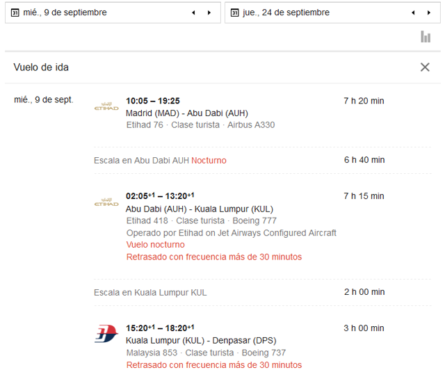This screenshot has width=445, height=379.
Task: Close the Vuelo de ida panel
Action: (x=425, y=67)
